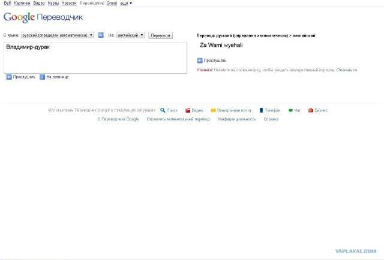
Task: Click the Поиск link text
Action: (x=172, y=110)
